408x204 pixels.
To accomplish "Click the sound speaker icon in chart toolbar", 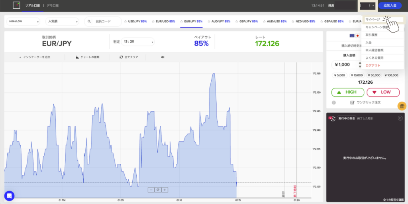I will 163,57.
